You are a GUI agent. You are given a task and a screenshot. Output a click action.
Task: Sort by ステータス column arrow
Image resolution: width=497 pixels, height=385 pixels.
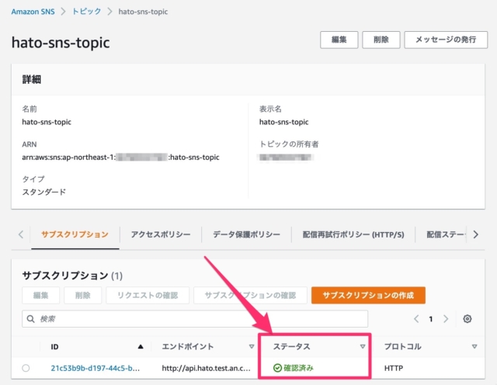click(363, 347)
